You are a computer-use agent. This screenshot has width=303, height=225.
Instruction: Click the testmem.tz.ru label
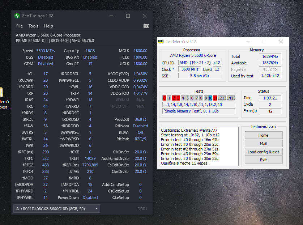(x=263, y=127)
